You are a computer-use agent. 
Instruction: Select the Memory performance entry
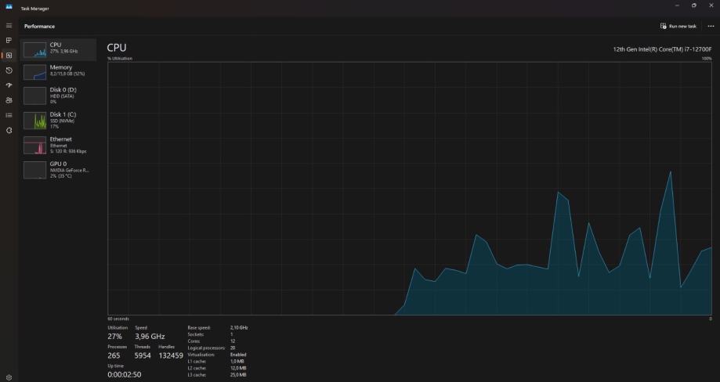pos(58,72)
